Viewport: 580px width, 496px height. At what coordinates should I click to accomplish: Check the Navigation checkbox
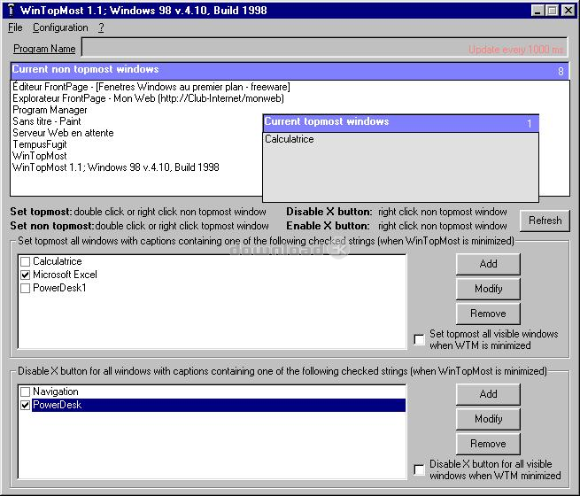tap(25, 392)
